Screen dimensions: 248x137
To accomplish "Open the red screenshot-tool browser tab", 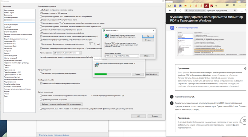I will click(211, 6).
